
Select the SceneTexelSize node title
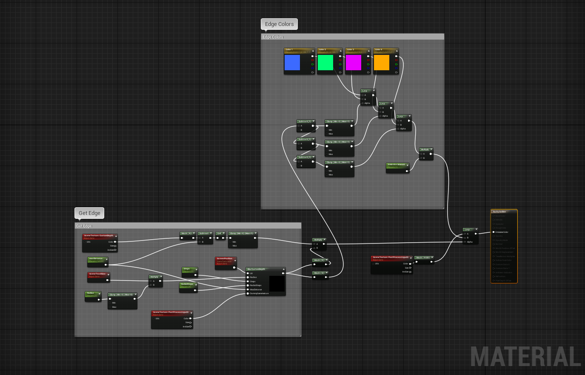click(x=97, y=274)
